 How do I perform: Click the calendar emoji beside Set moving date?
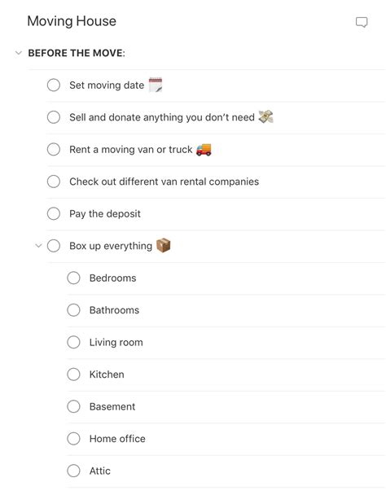pyautogui.click(x=156, y=85)
